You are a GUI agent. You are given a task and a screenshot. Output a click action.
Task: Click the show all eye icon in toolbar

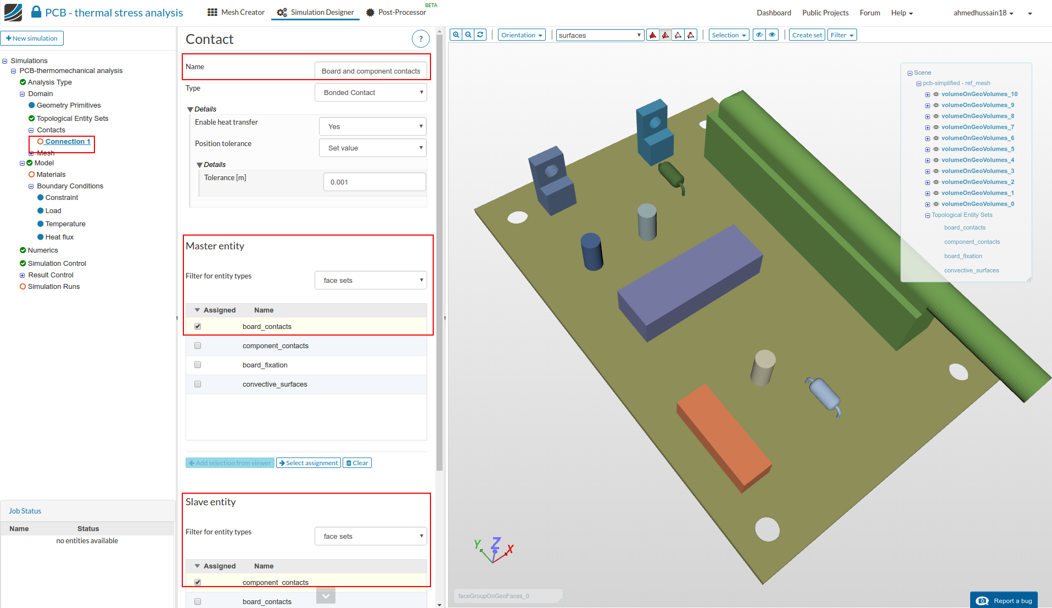coord(772,35)
